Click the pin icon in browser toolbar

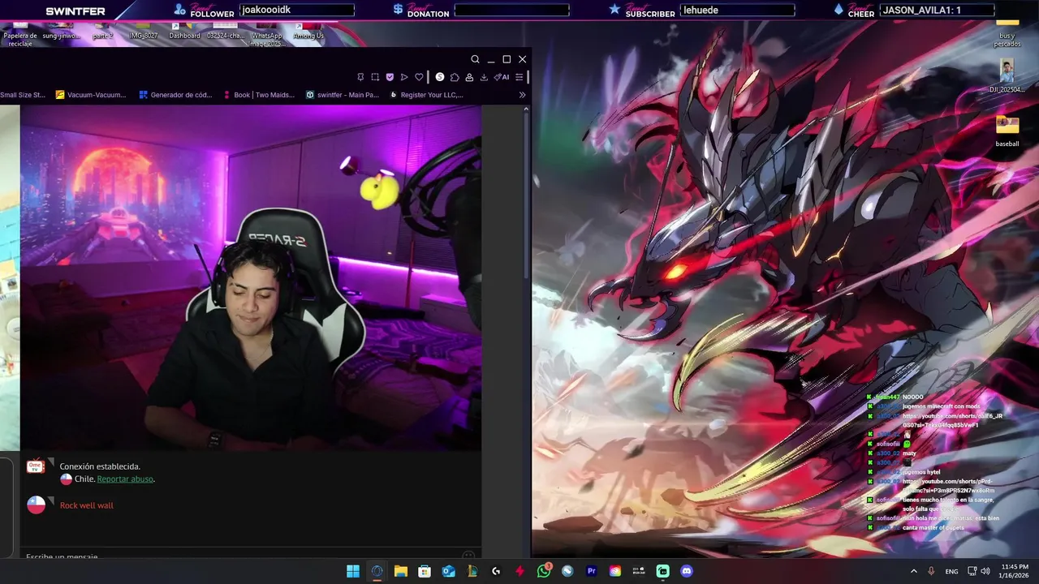360,77
